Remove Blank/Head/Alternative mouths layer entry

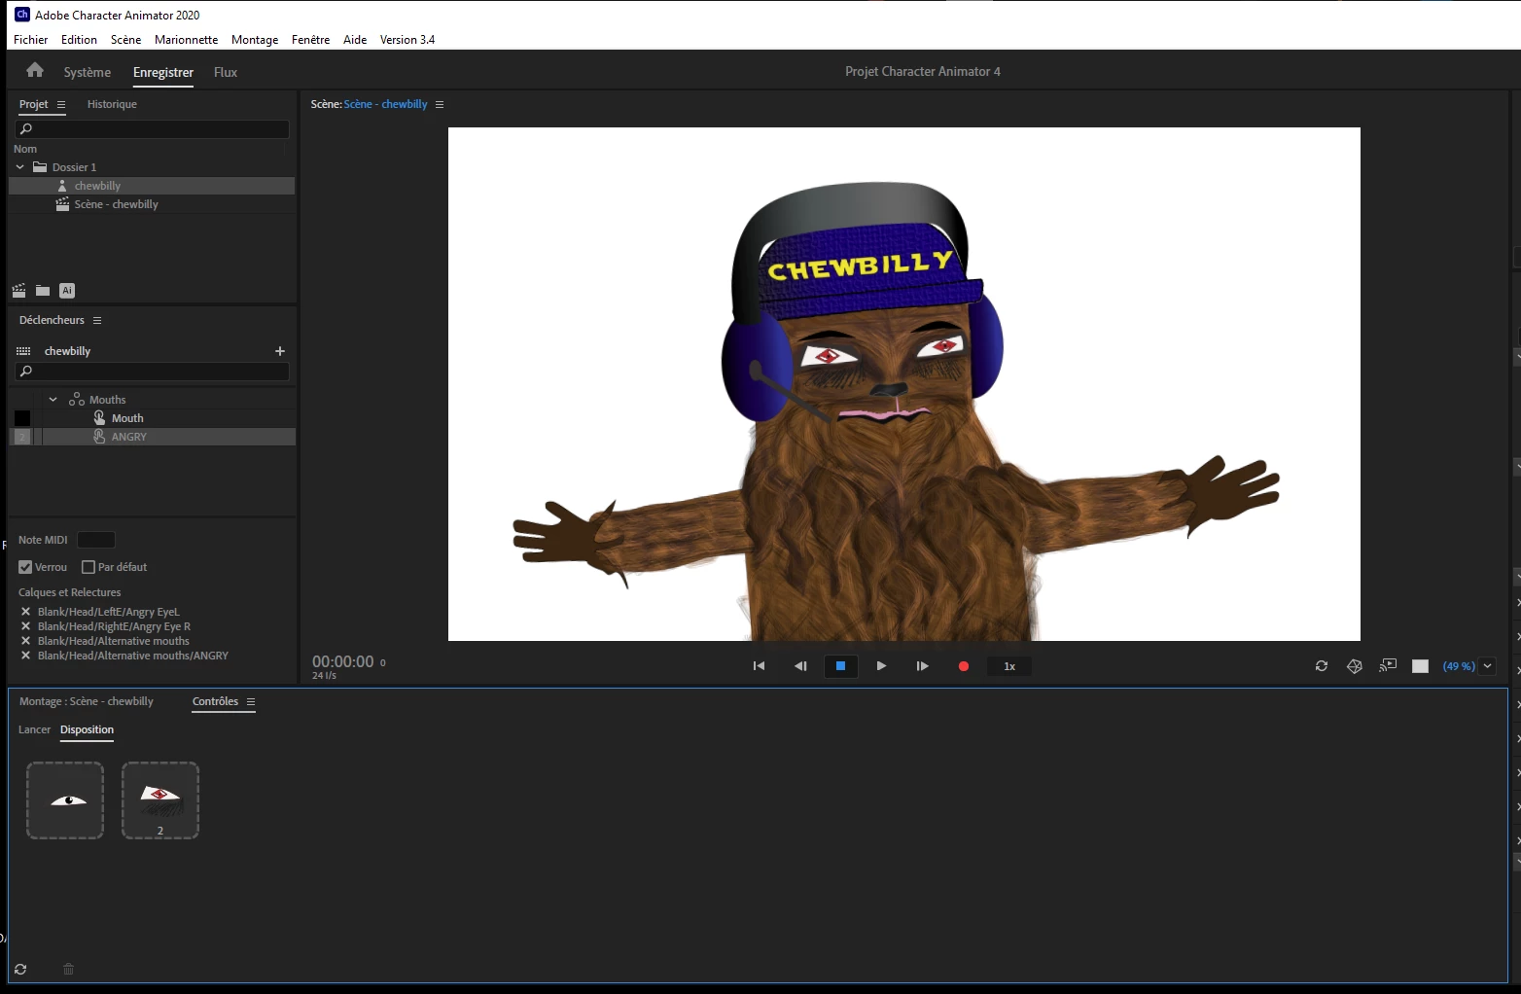pyautogui.click(x=26, y=641)
